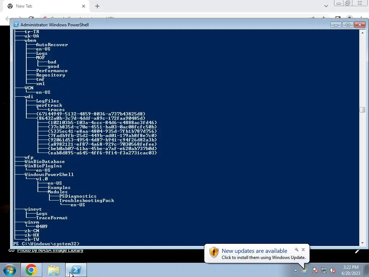
Task: Open update notification options wrench icon
Action: pos(297,250)
